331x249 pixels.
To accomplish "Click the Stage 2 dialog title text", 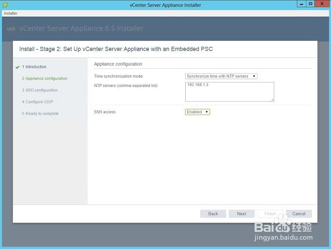I will click(x=116, y=49).
